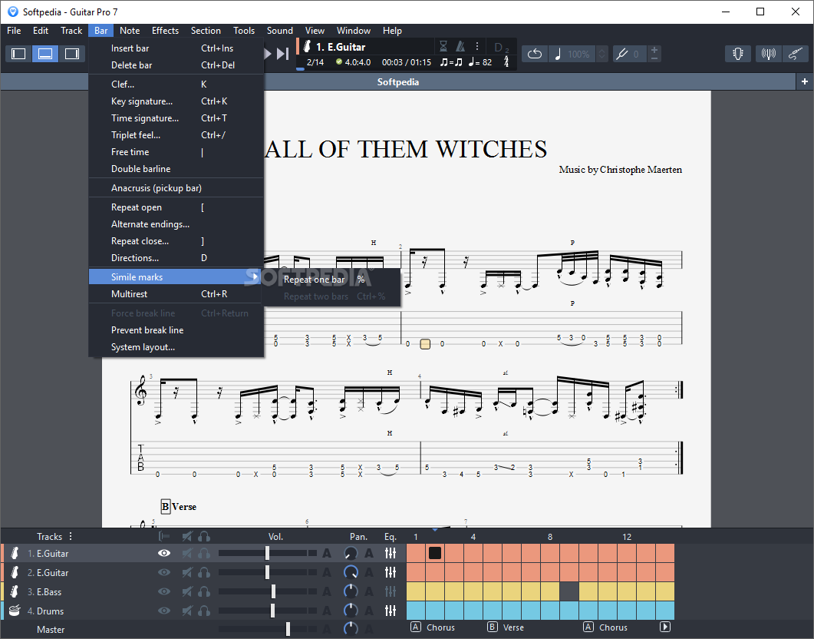Show the left edition palette panel
814x639 pixels.
18,54
